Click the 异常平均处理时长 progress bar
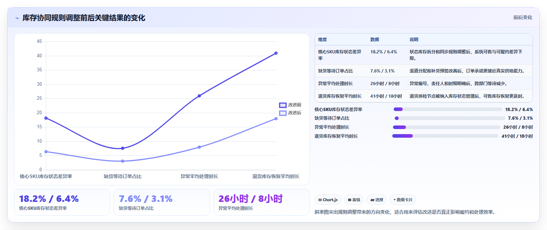 pyautogui.click(x=447, y=127)
